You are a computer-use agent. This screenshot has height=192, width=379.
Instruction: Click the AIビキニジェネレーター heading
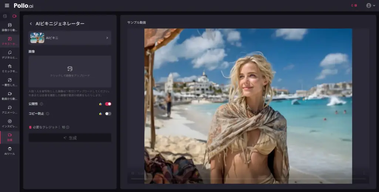click(60, 24)
